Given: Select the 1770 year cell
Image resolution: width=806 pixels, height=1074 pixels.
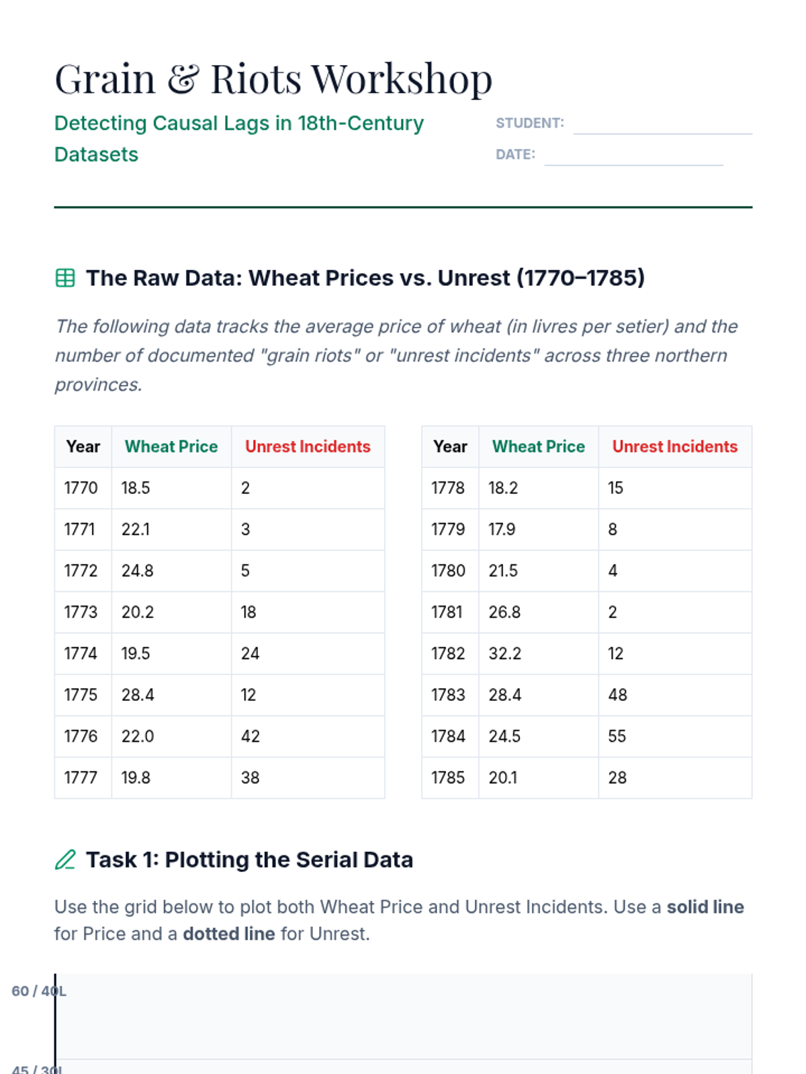Looking at the screenshot, I should [x=81, y=488].
